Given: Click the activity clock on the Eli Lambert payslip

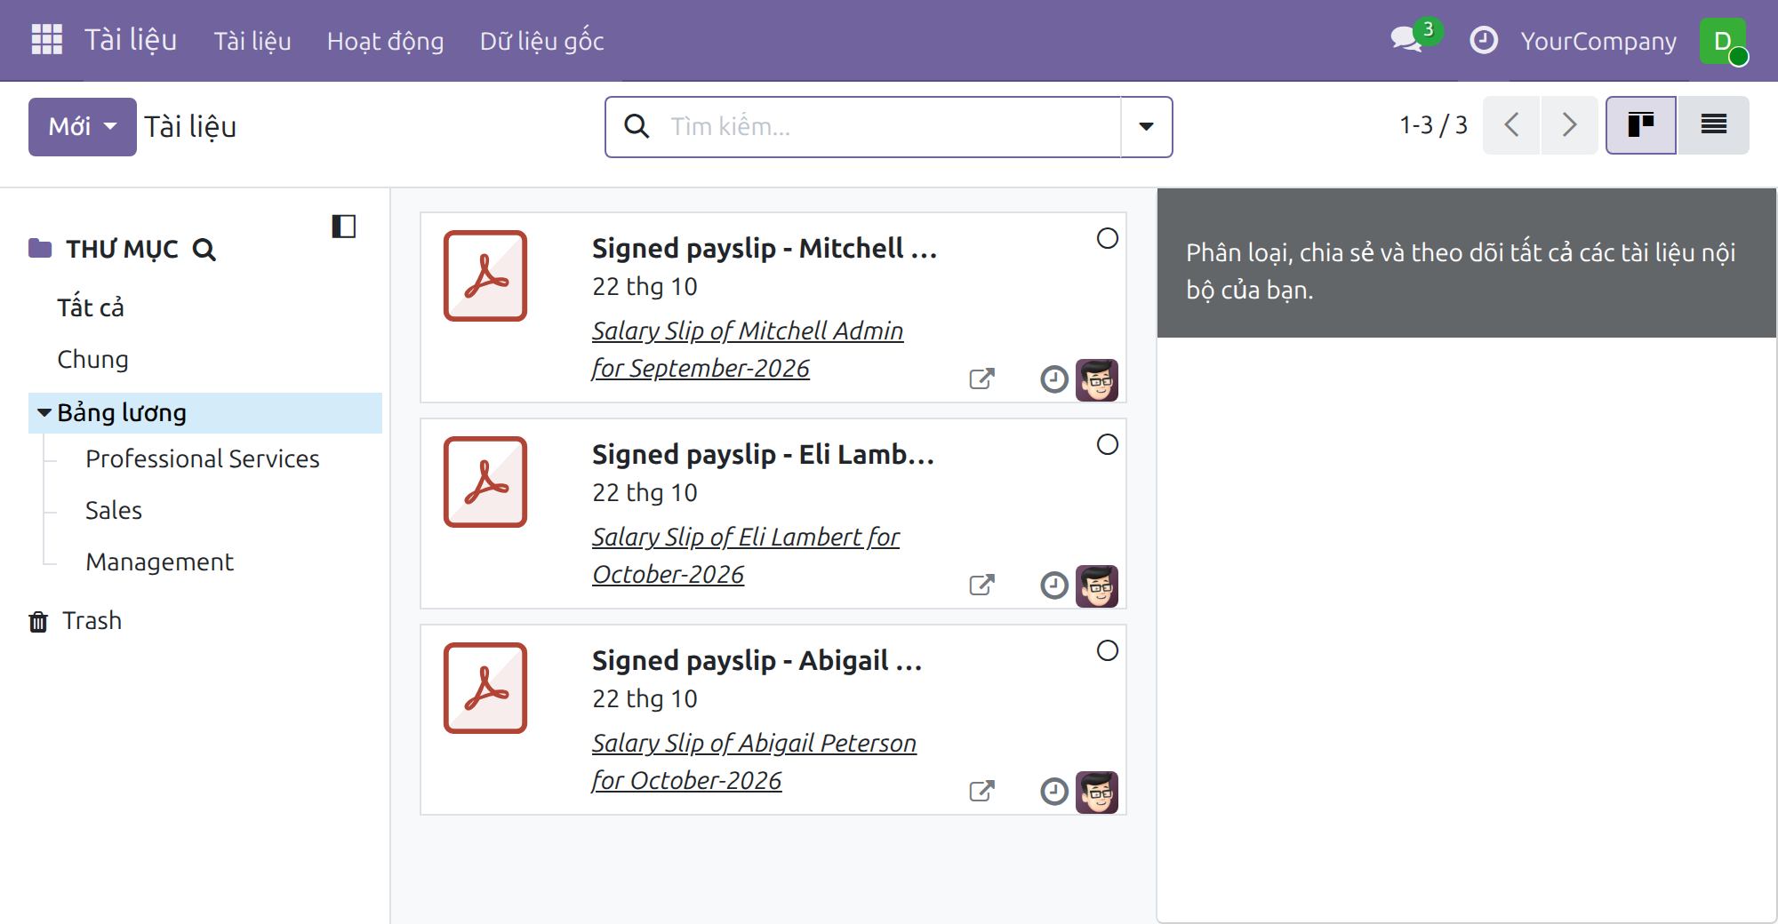Looking at the screenshot, I should pyautogui.click(x=1053, y=585).
